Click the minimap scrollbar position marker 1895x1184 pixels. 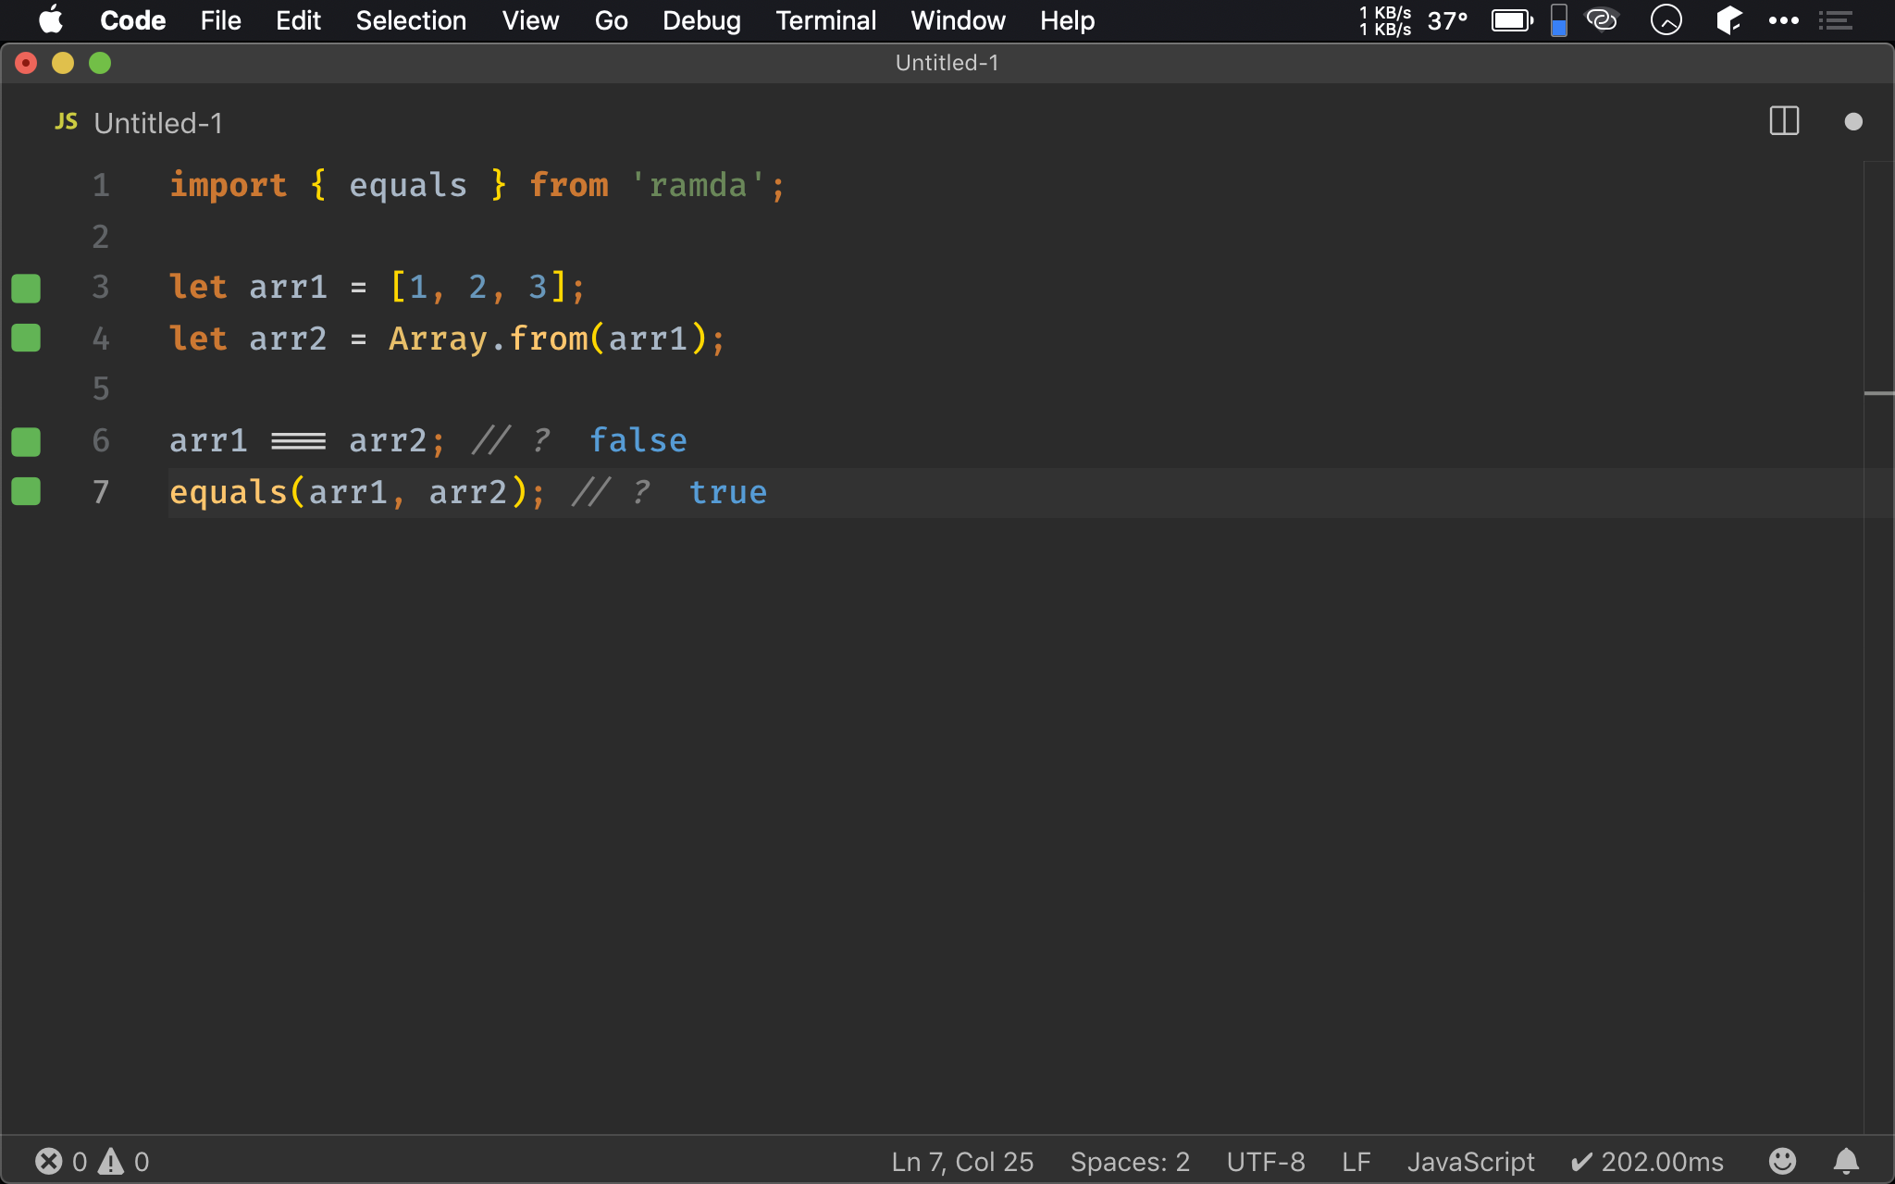pyautogui.click(x=1878, y=394)
